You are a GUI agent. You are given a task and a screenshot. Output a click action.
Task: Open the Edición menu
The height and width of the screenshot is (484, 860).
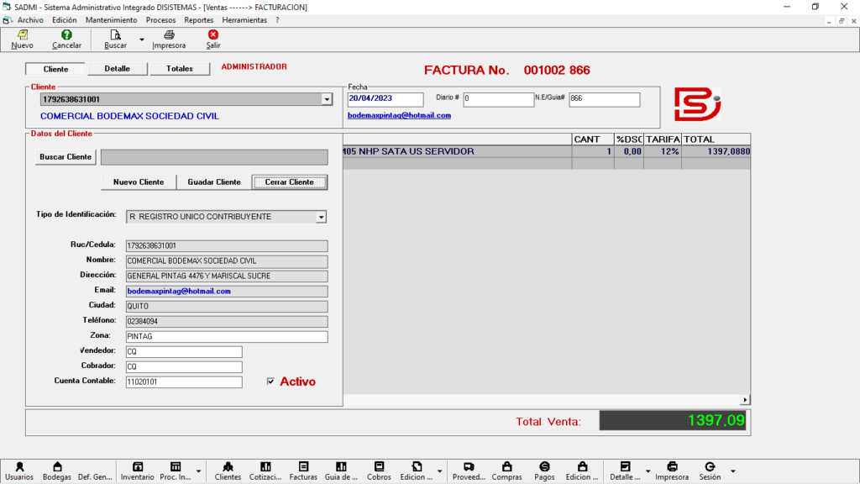64,20
